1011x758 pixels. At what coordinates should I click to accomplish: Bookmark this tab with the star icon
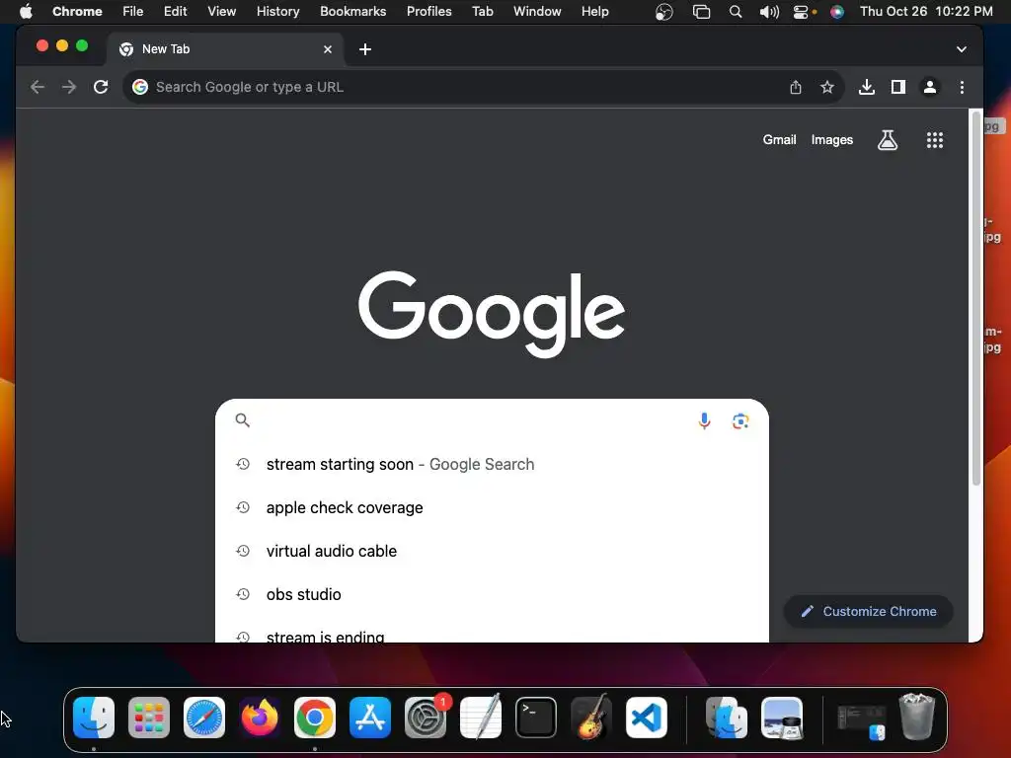pos(827,87)
